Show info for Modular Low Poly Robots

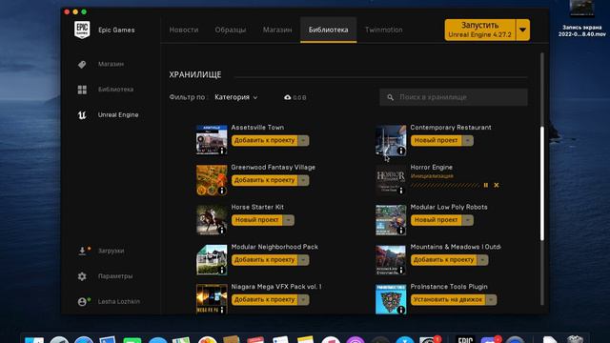tap(401, 231)
